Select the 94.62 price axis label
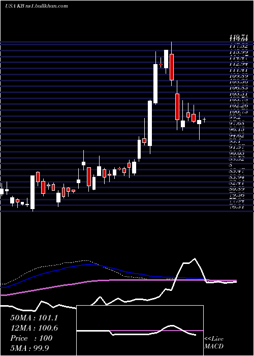Viewport: 254px width, 356px height. [238, 136]
